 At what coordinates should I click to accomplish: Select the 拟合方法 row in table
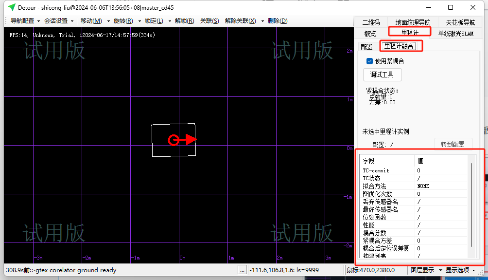(x=387, y=186)
